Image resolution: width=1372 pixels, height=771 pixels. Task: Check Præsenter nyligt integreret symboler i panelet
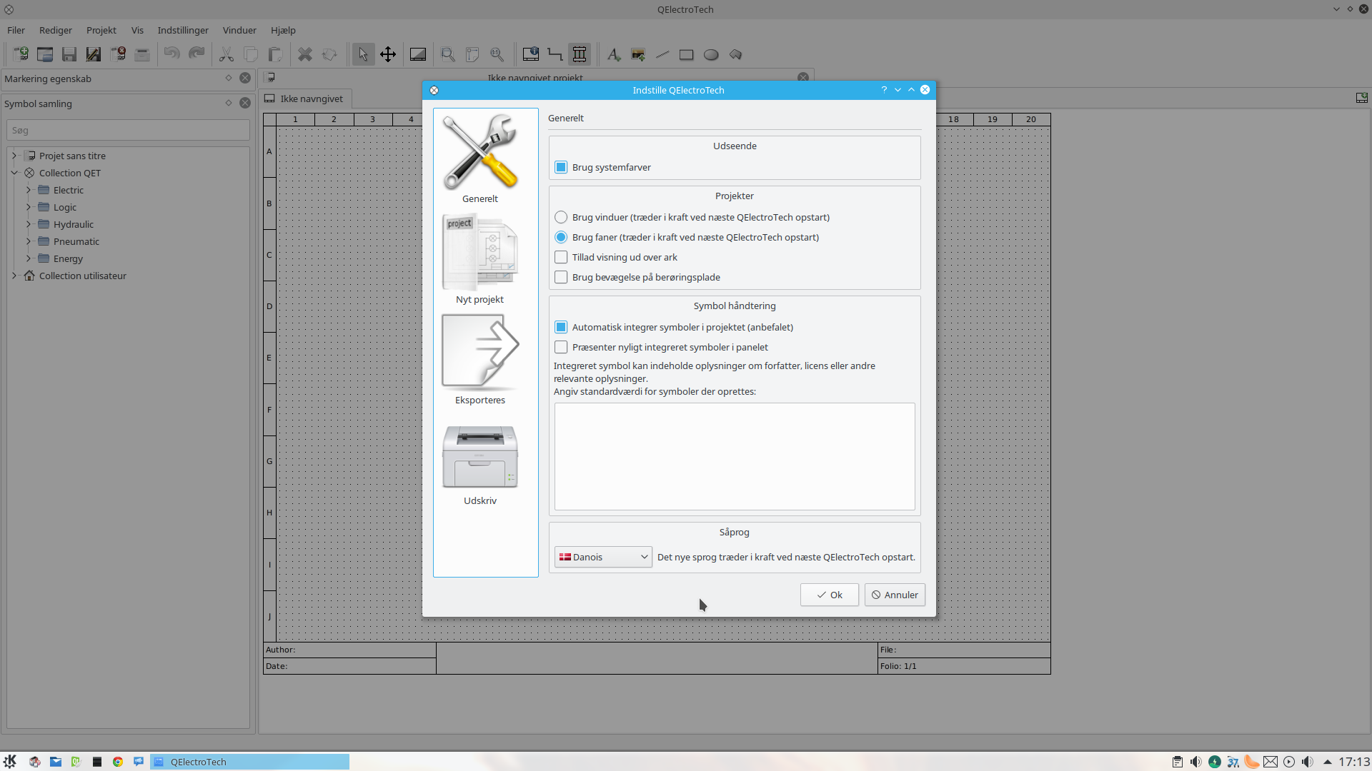561,347
